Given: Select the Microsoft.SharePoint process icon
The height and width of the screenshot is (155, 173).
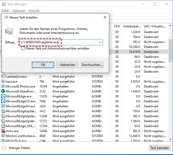Looking at the screenshot, I should (3, 91).
